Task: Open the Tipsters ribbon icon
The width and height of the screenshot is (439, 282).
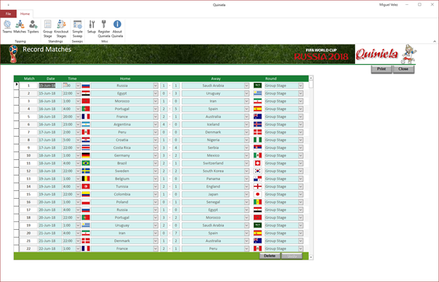Action: (33, 27)
